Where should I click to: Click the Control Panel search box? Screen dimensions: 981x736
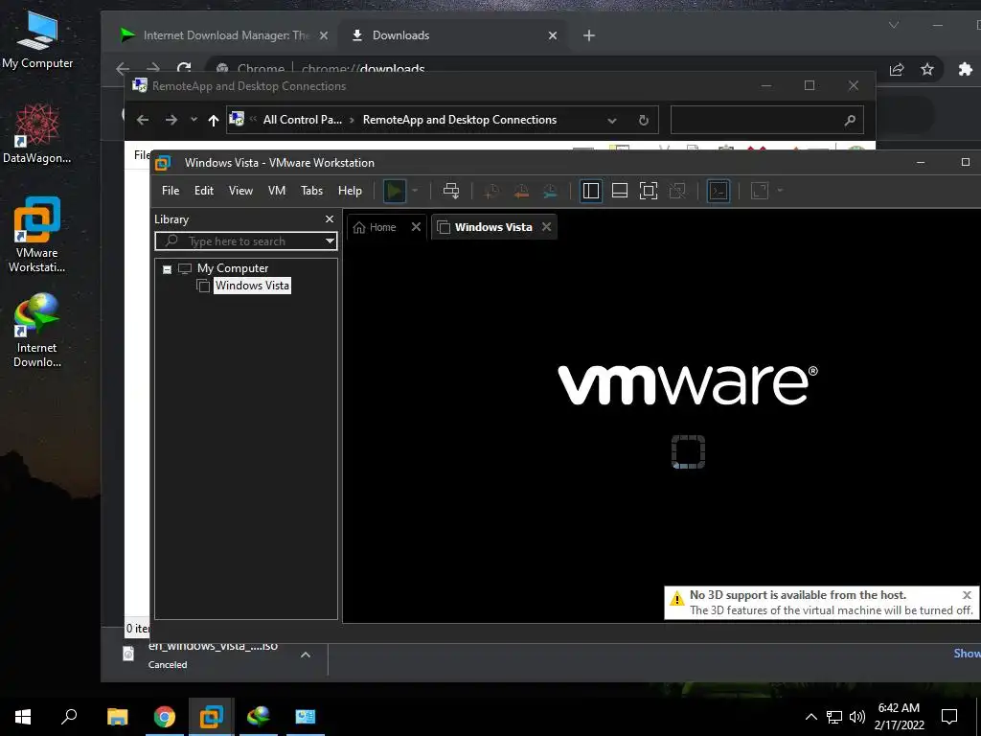[767, 120]
